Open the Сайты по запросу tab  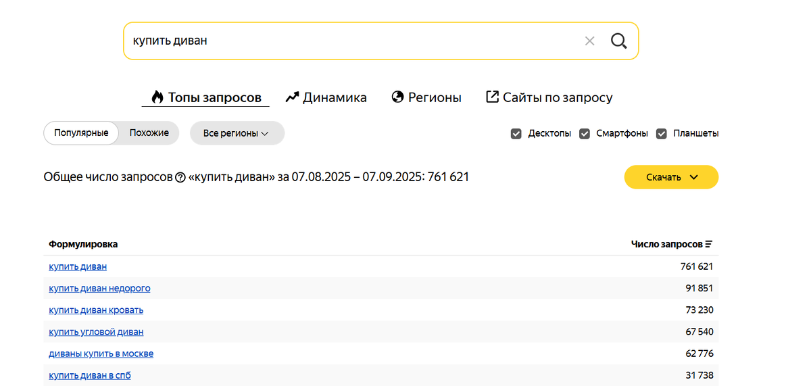pyautogui.click(x=549, y=97)
